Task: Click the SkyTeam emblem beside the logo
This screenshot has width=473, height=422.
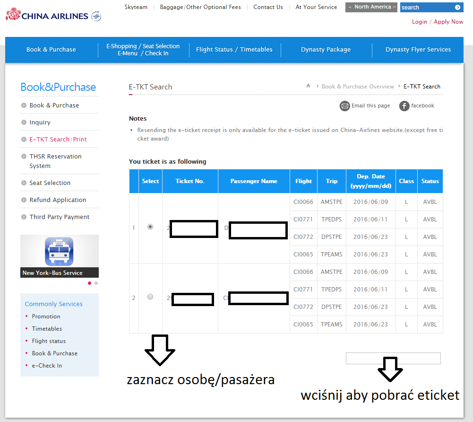Action: point(96,16)
